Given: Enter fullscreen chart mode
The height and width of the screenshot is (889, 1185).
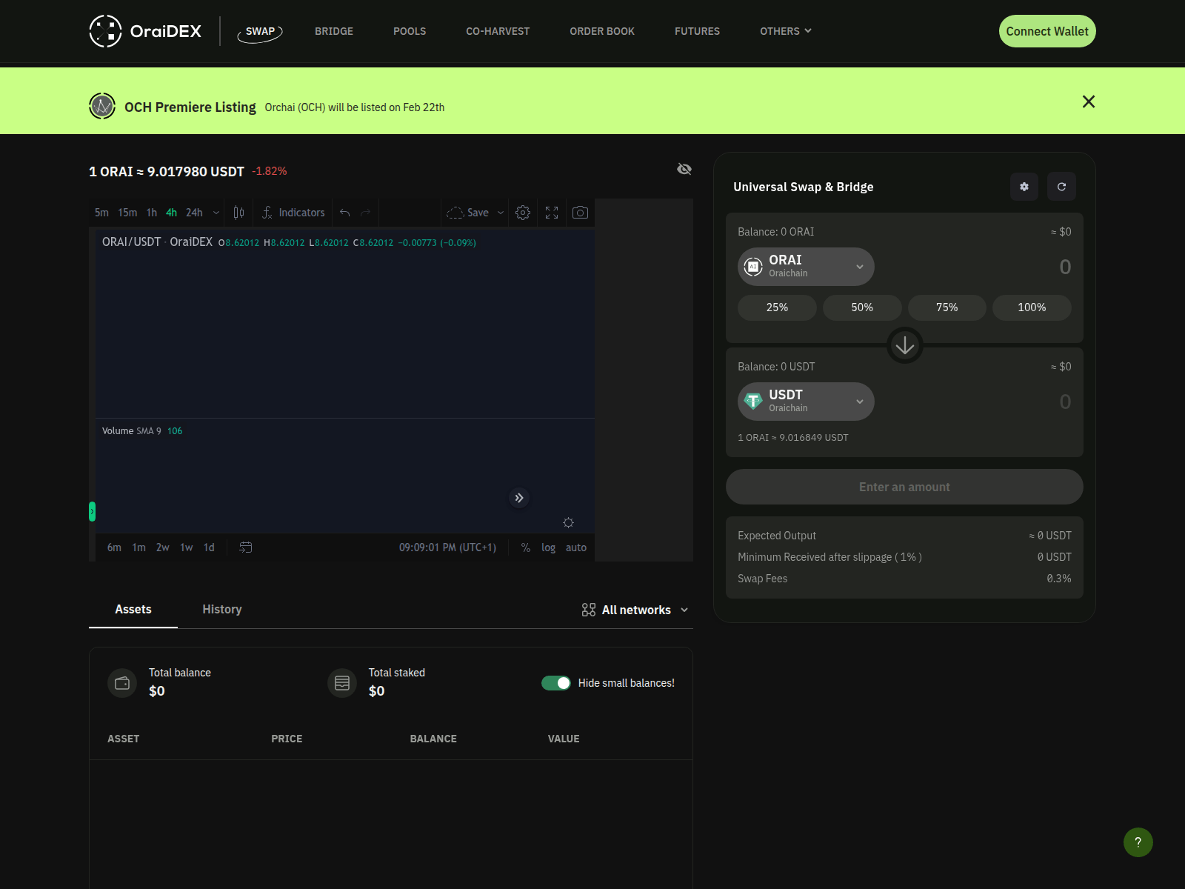Looking at the screenshot, I should (552, 213).
